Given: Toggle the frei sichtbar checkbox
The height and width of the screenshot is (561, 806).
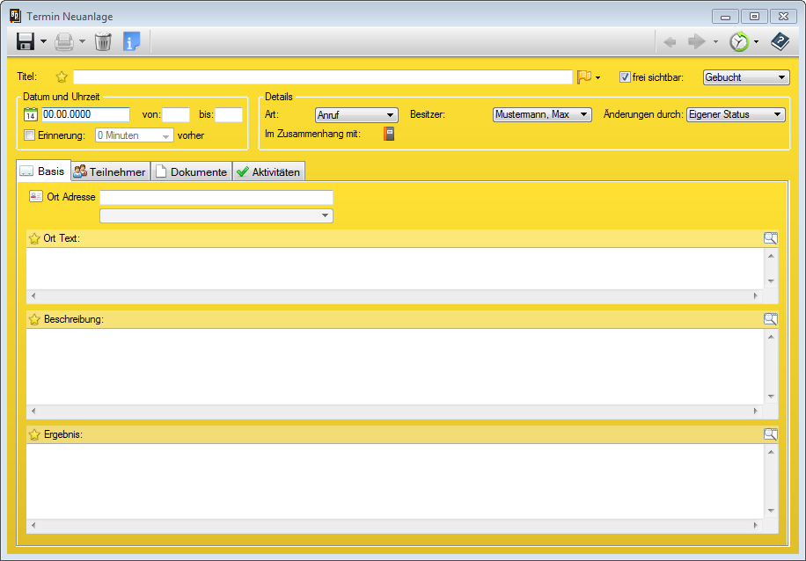Looking at the screenshot, I should click(x=625, y=77).
